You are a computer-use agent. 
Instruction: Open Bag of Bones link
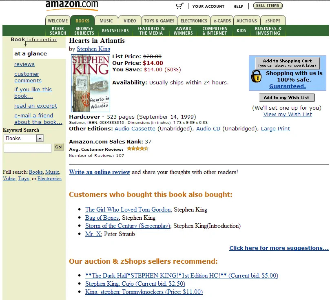click(102, 218)
